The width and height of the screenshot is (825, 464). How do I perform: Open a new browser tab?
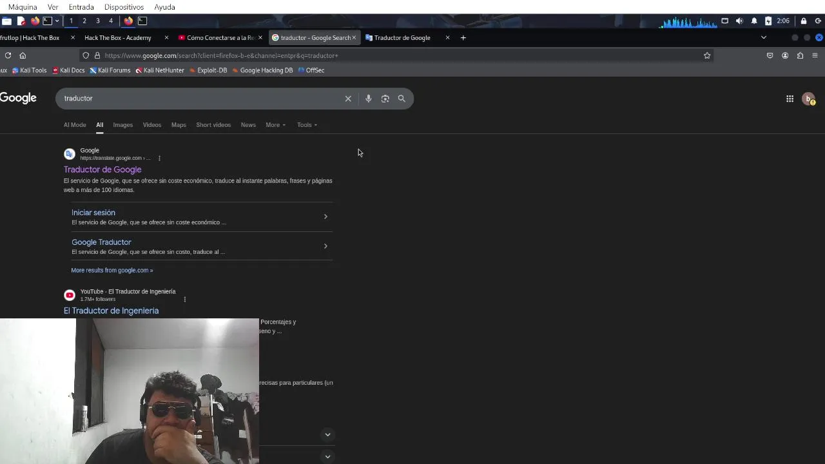point(463,37)
